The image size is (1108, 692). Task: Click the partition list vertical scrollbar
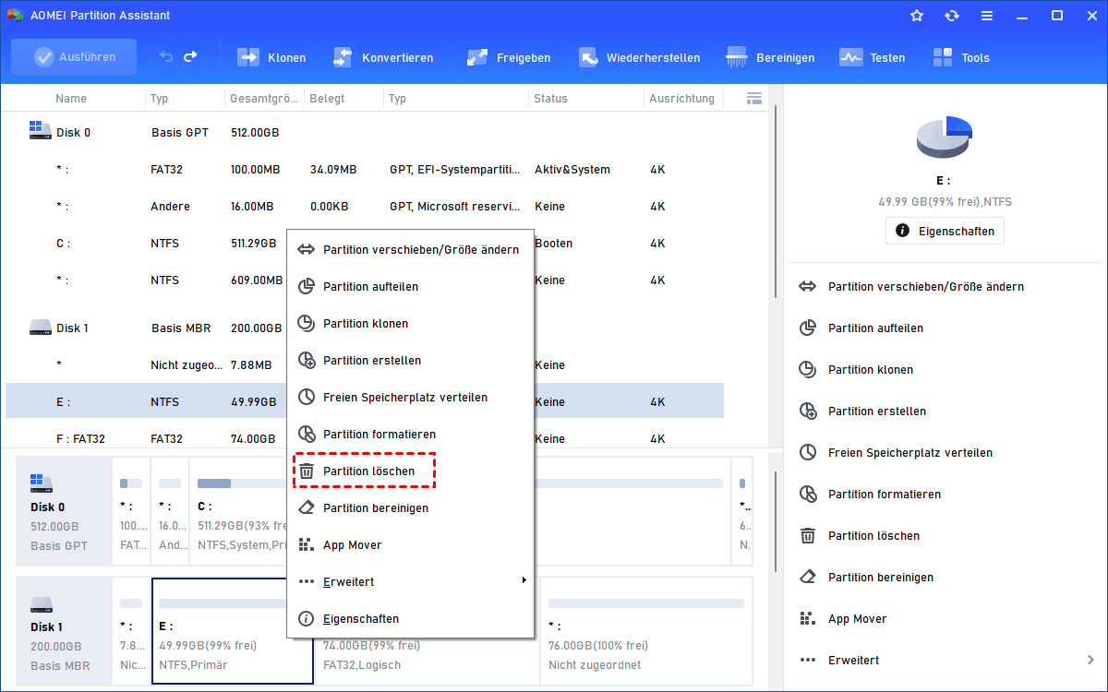tap(776, 201)
